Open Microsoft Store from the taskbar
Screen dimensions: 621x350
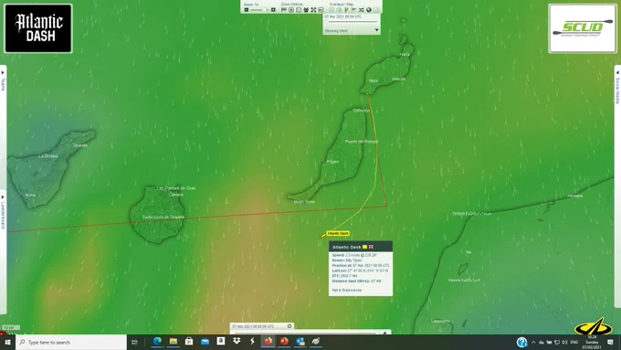coord(189,341)
